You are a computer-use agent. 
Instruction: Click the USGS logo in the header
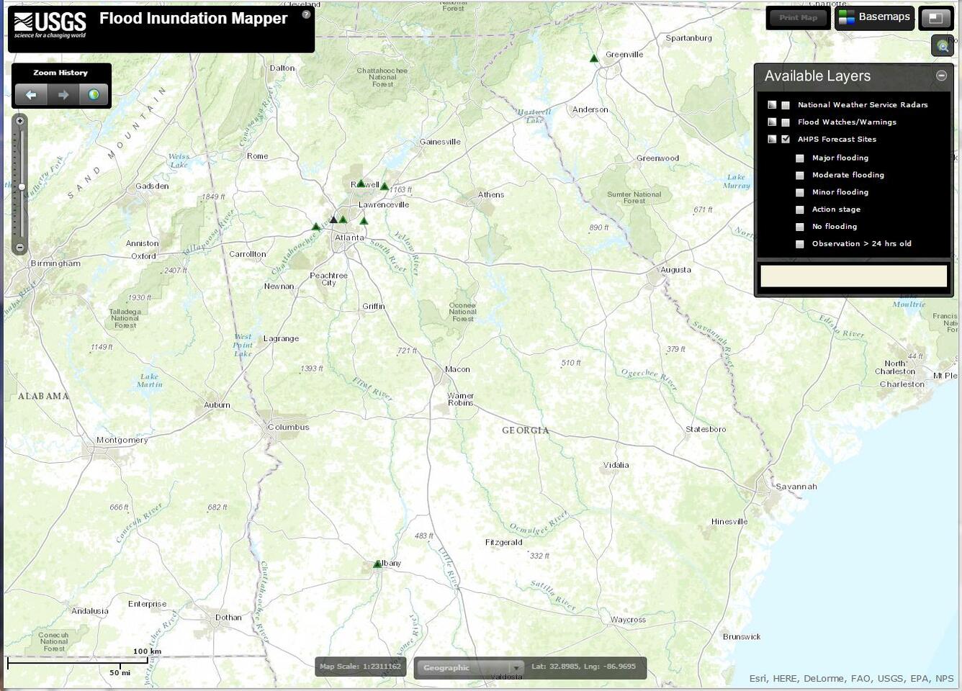tap(47, 22)
